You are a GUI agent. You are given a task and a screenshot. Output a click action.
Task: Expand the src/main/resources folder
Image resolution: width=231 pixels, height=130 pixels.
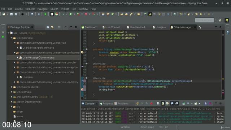click(x=12, y=87)
